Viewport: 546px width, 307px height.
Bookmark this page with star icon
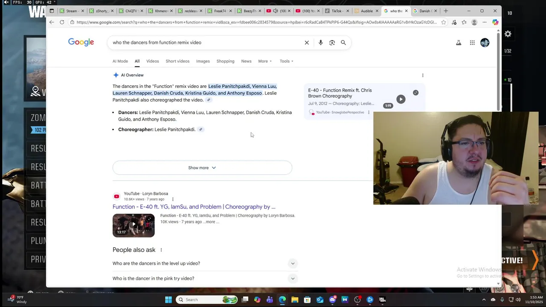444,22
